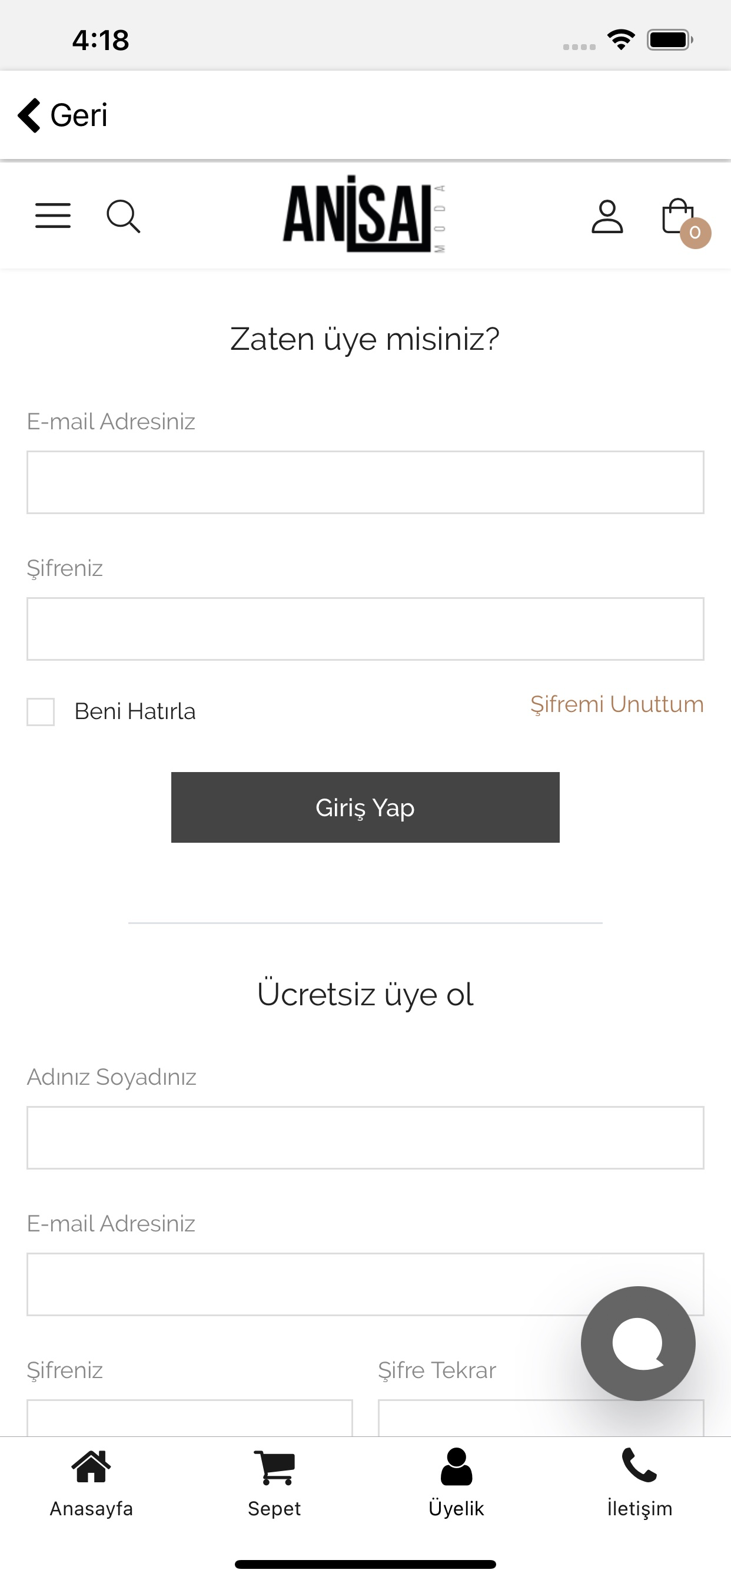The image size is (731, 1583).
Task: Open the live chat bubble
Action: coord(637,1343)
